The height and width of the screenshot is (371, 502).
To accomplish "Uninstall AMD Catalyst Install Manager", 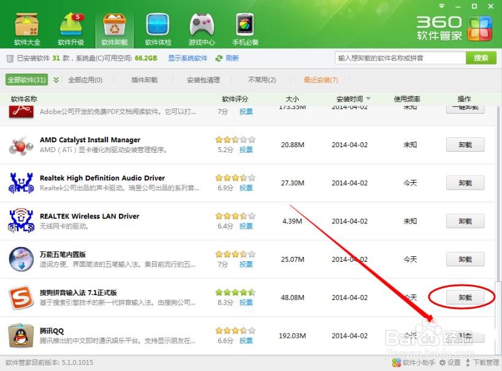I will coord(465,145).
